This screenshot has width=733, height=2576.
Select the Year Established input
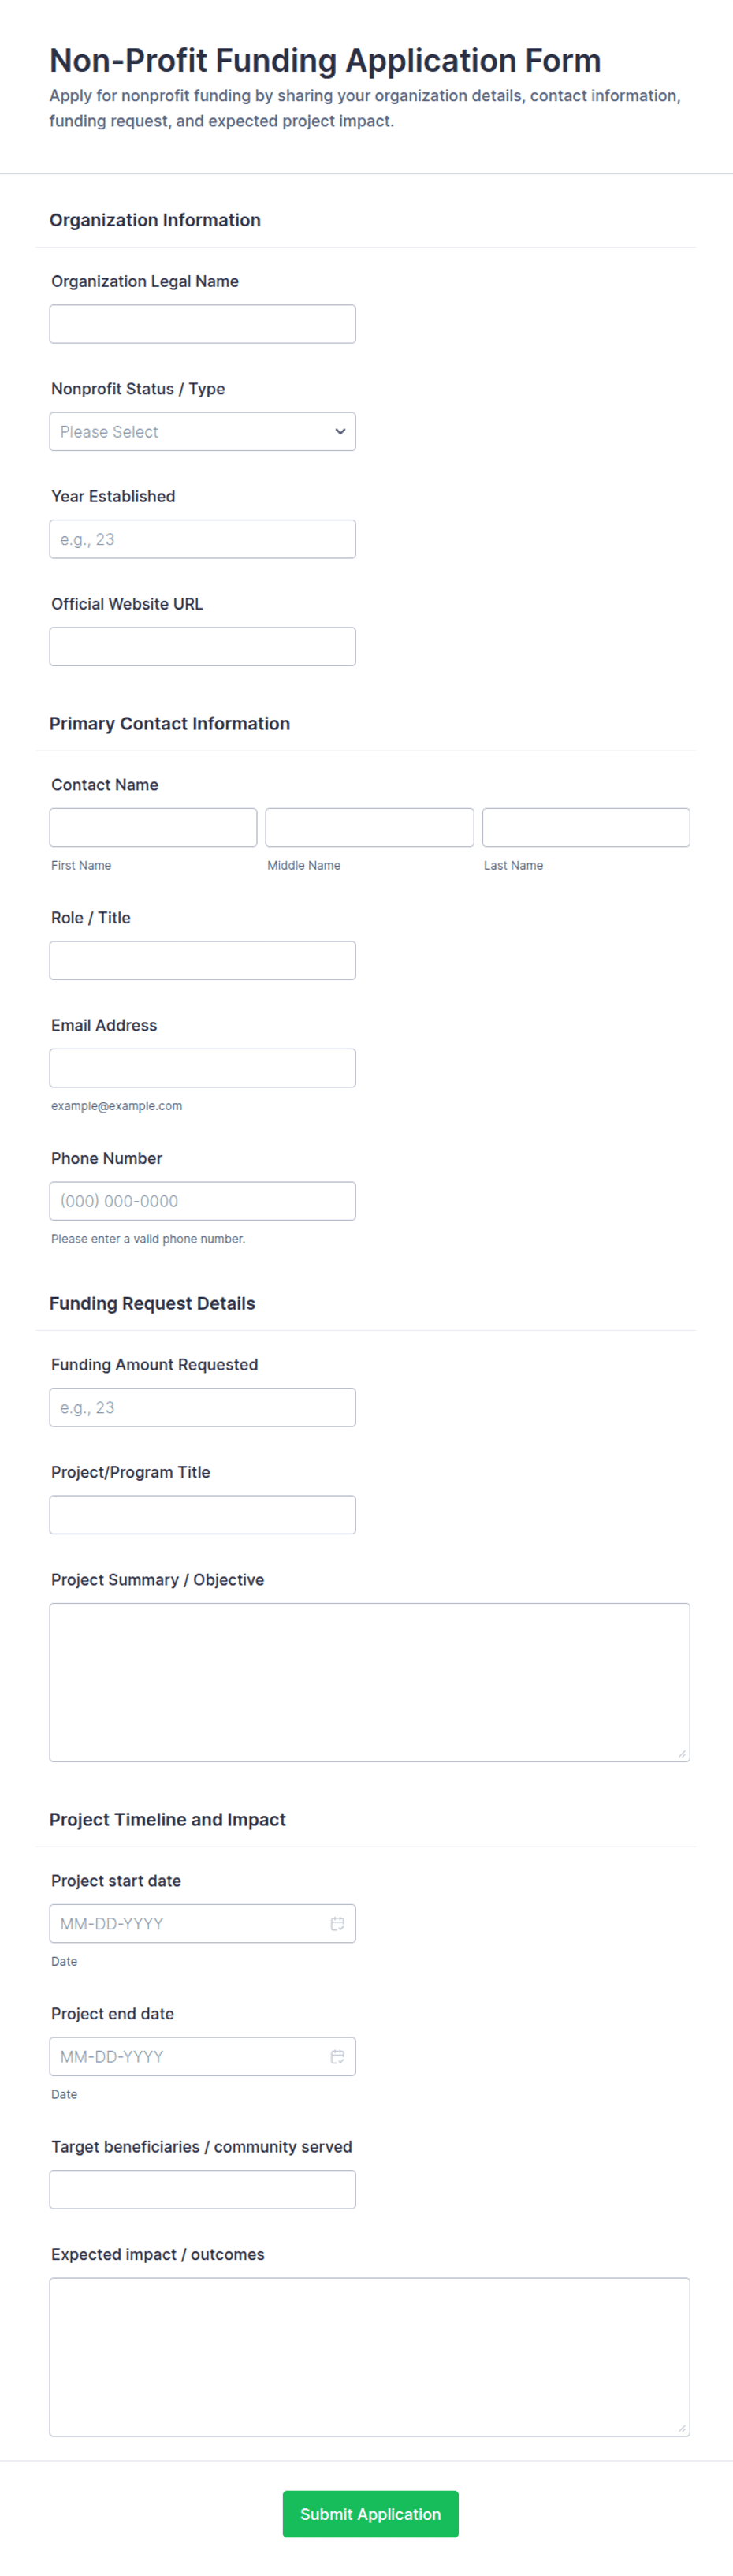(x=202, y=539)
